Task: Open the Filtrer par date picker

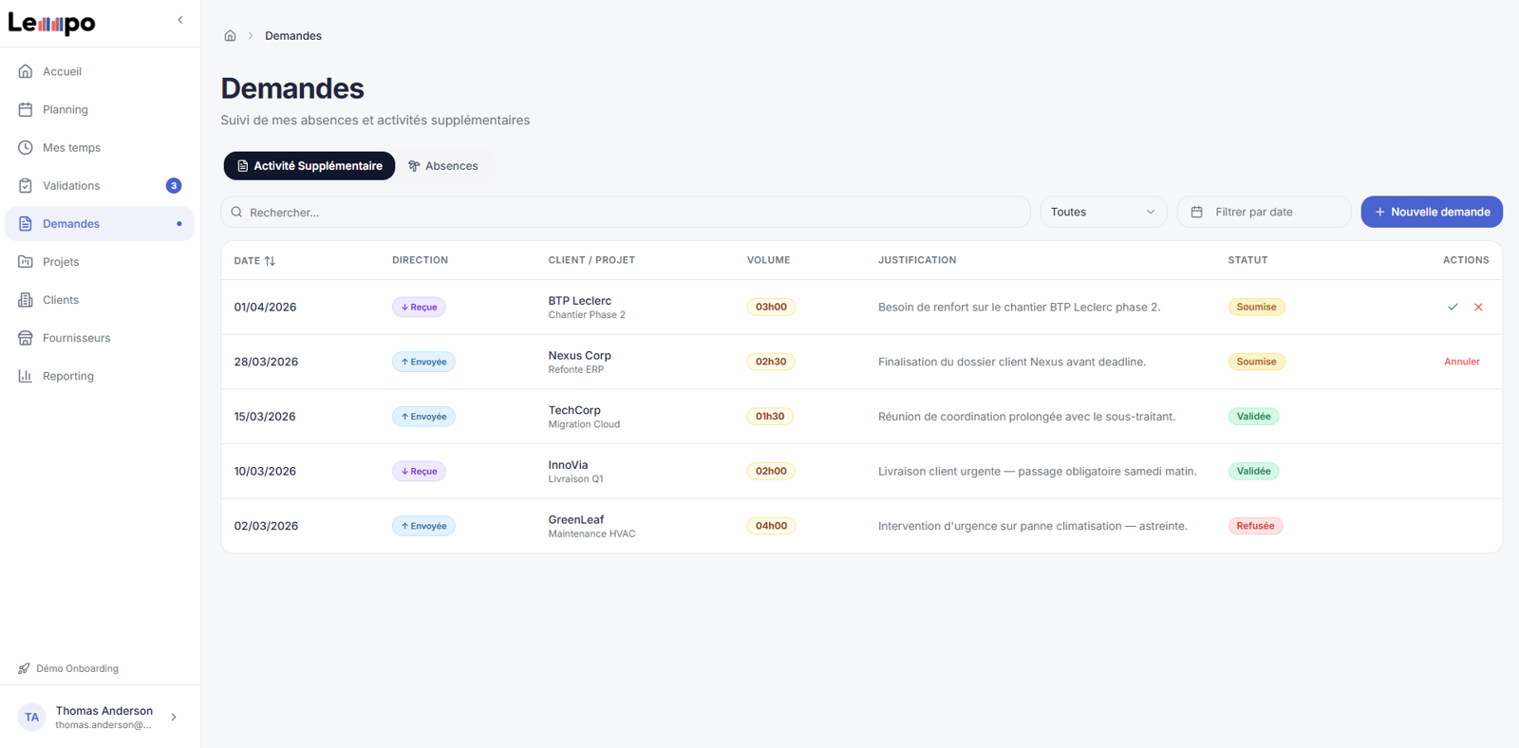Action: pos(1264,212)
